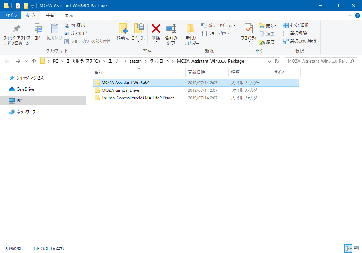362x253 pixels.
Task: Open the Properties (プロパティ) icon
Action: click(x=249, y=29)
